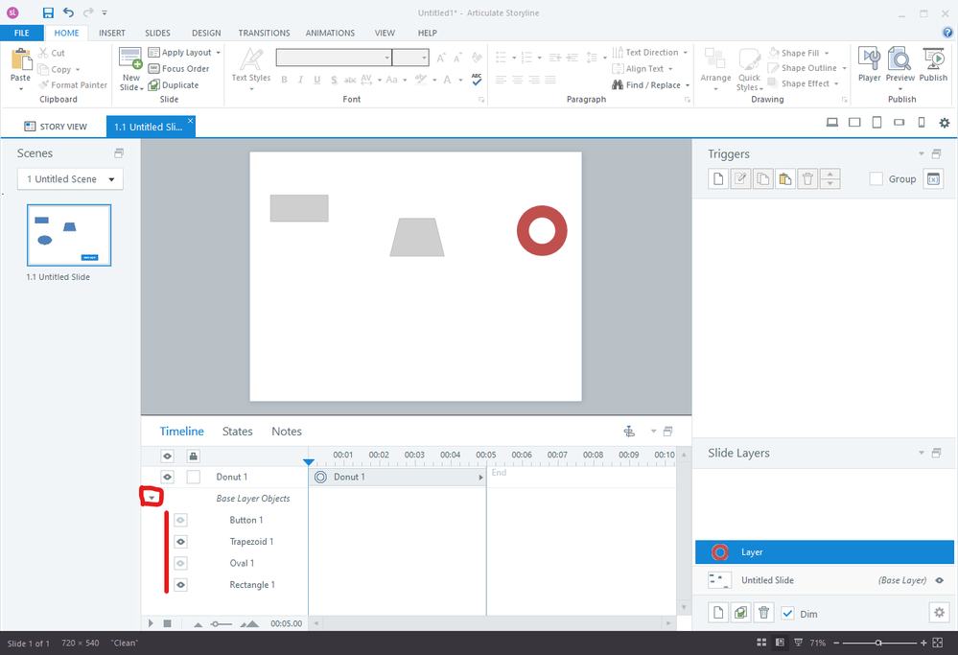Open layer properties gear icon
958x655 pixels.
[x=939, y=613]
